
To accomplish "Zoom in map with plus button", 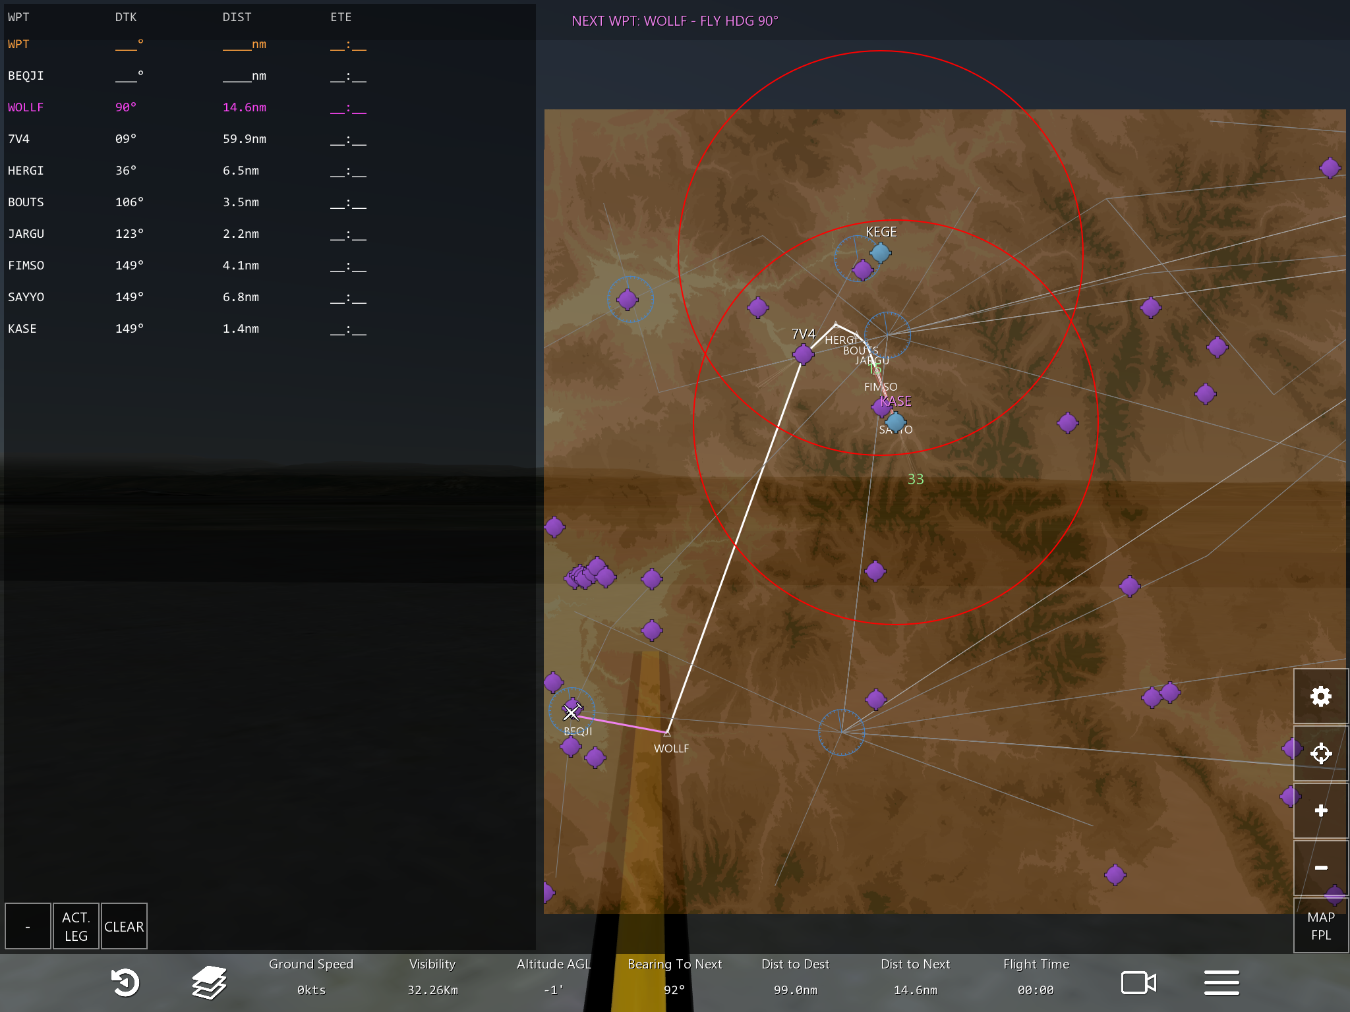I will (1320, 810).
